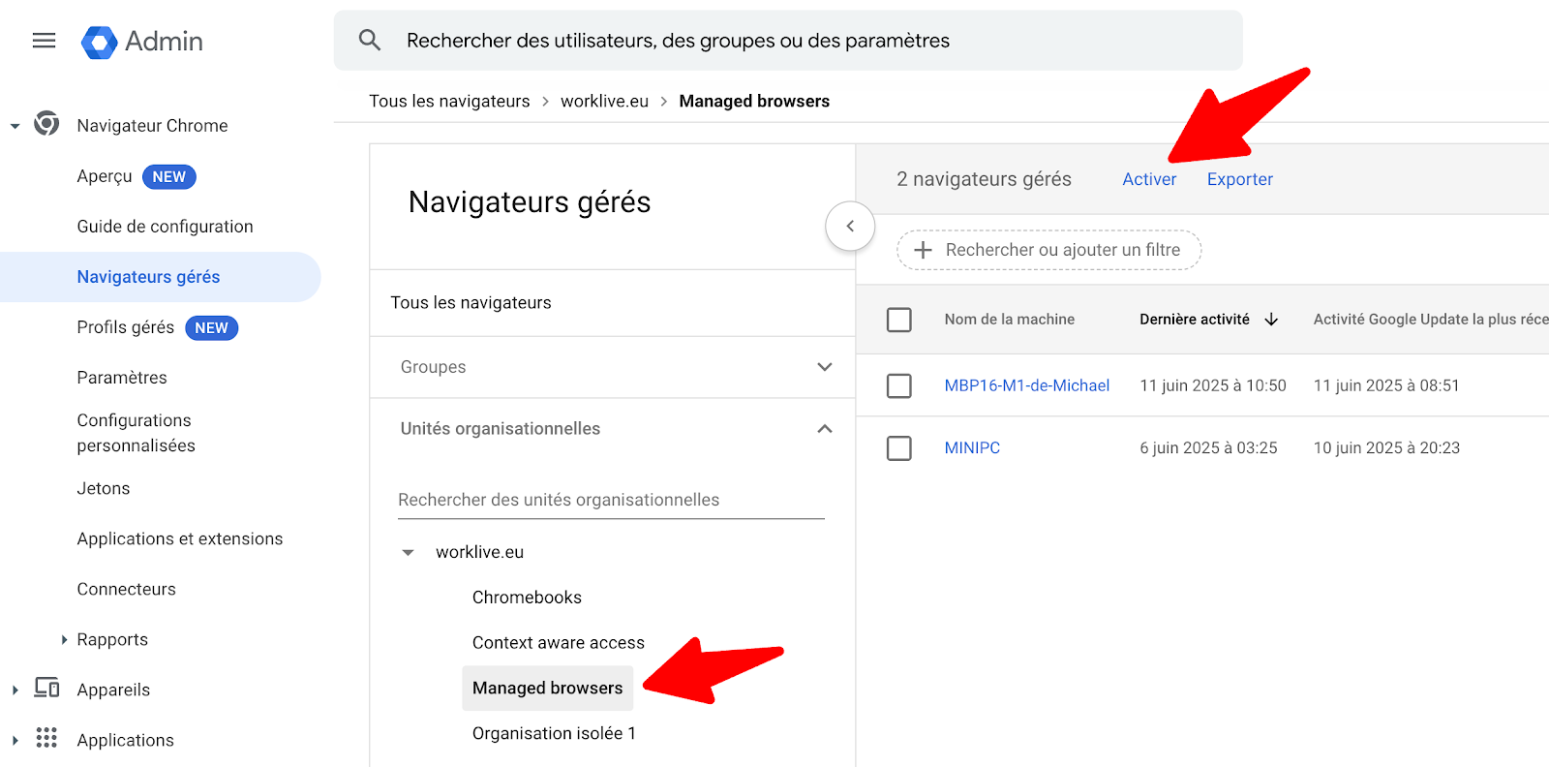The width and height of the screenshot is (1549, 767).
Task: Open Paramètres menu item
Action: tap(122, 378)
